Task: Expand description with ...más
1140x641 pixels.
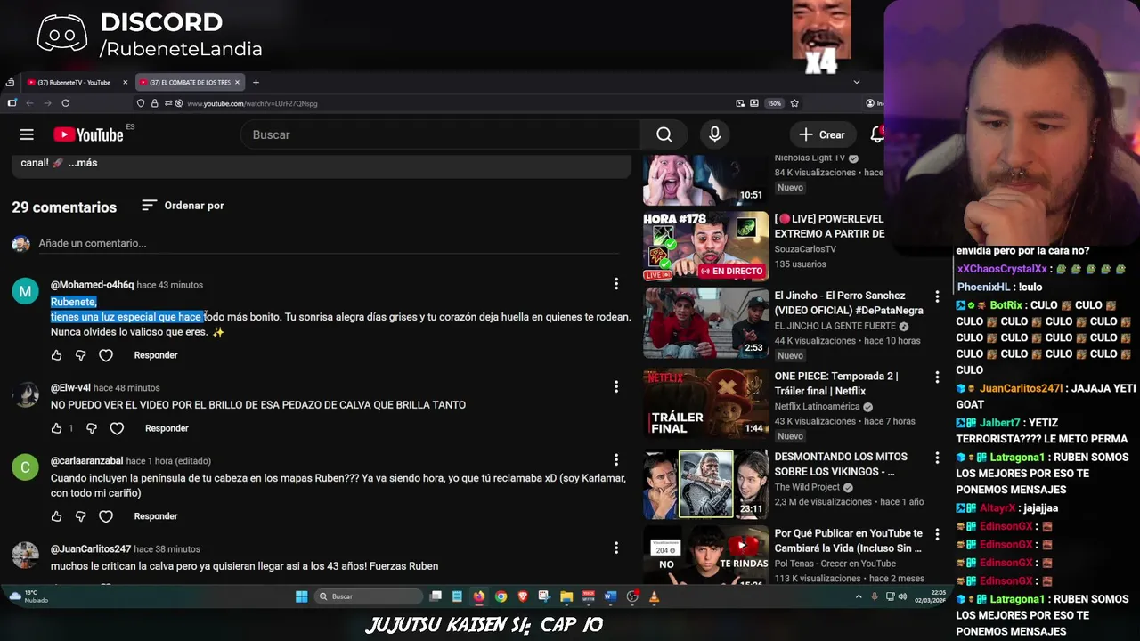Action: tap(83, 163)
